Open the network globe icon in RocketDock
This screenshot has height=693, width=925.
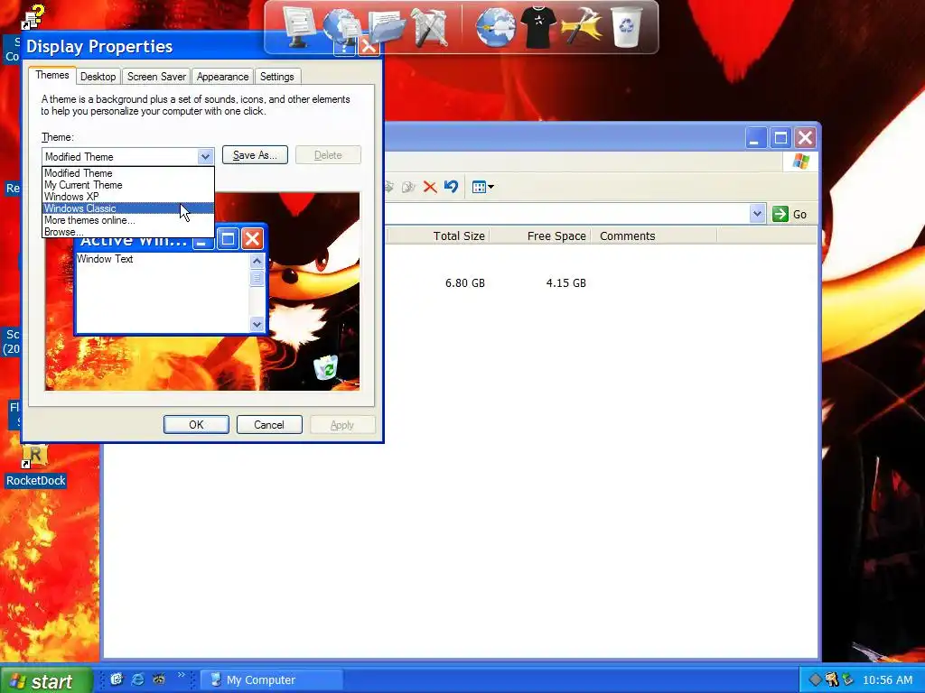(343, 26)
